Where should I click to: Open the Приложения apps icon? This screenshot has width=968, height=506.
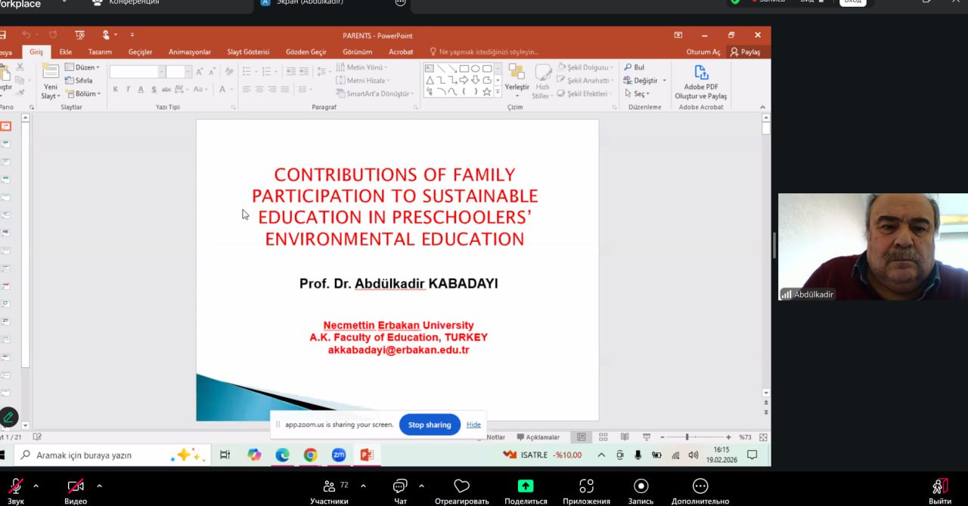586,486
